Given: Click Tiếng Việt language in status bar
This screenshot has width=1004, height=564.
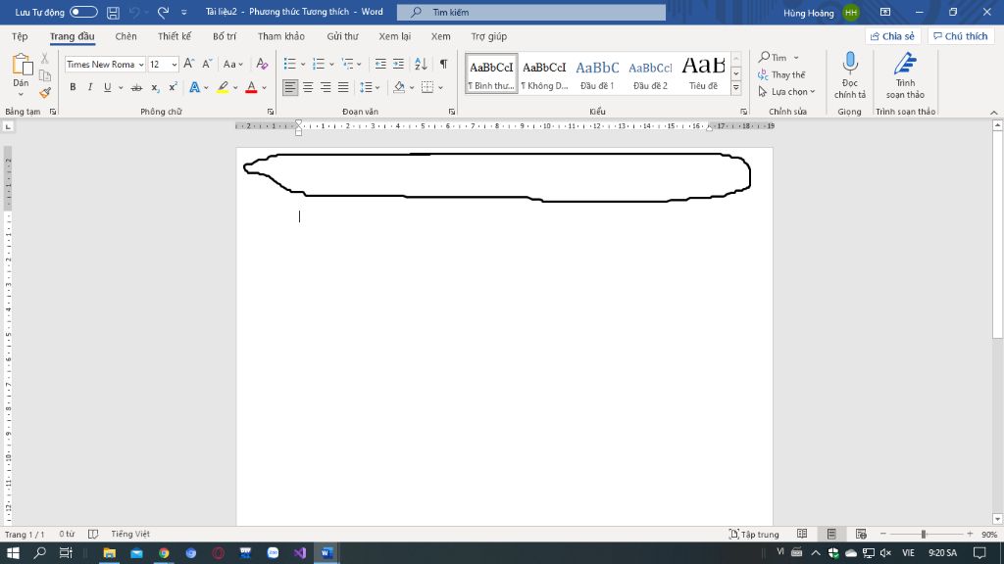Looking at the screenshot, I should [x=130, y=534].
